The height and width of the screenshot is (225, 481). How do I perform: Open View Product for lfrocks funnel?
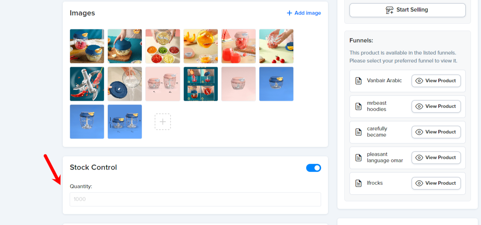pyautogui.click(x=436, y=183)
